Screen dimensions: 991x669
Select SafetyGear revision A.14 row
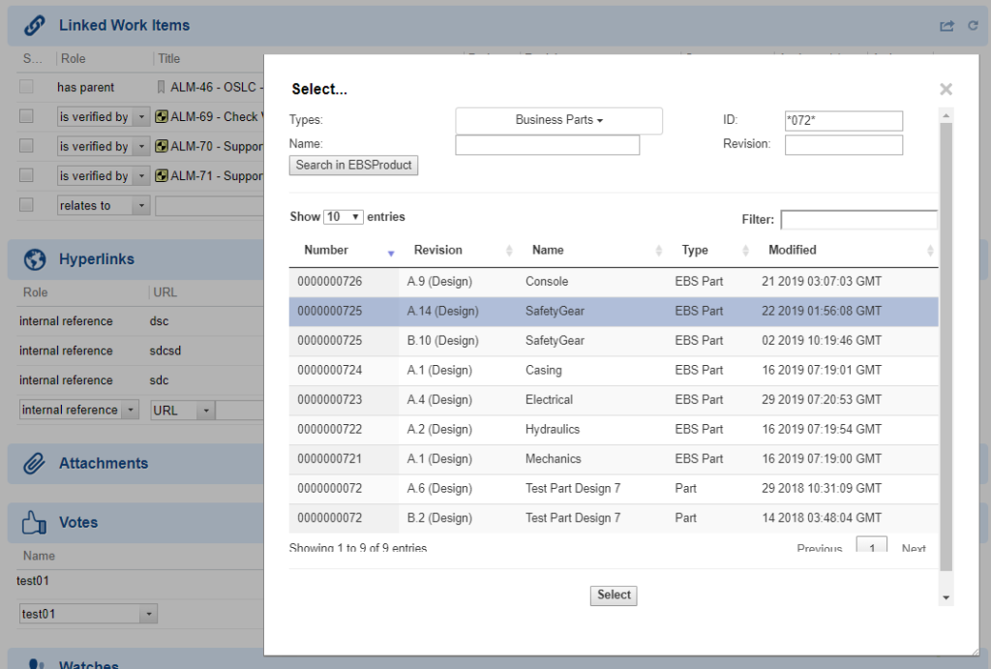613,311
